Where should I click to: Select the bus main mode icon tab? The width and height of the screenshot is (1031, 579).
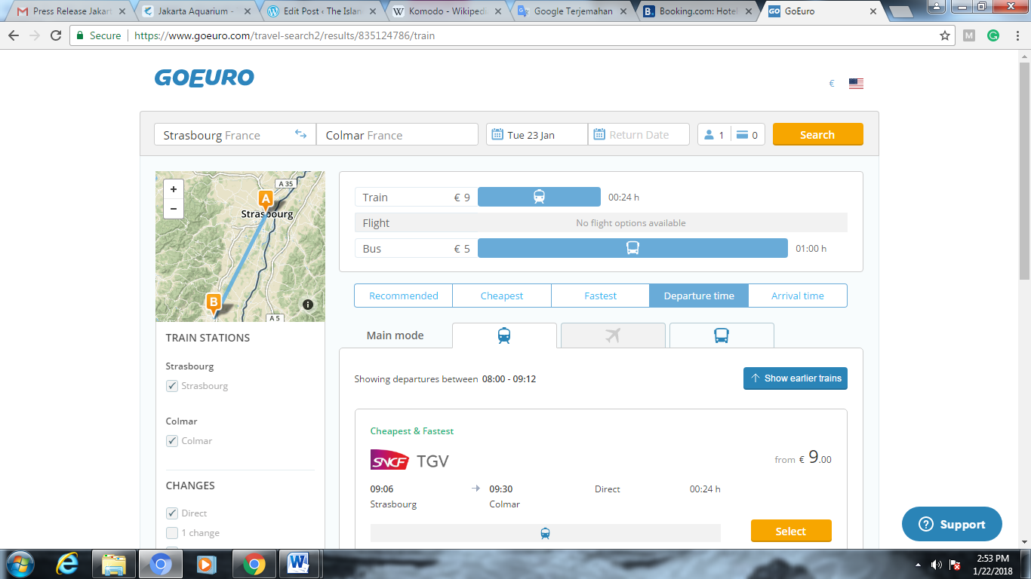pyautogui.click(x=721, y=335)
